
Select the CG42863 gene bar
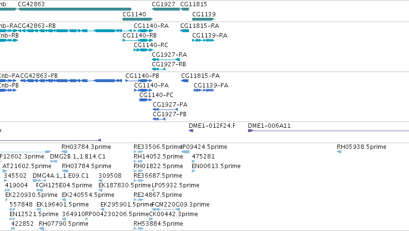pos(74,9)
